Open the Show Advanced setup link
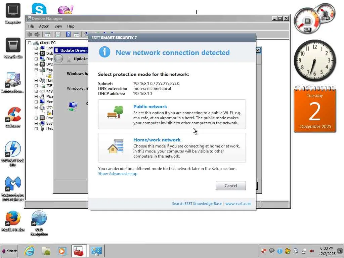The width and height of the screenshot is (344, 258). [118, 174]
